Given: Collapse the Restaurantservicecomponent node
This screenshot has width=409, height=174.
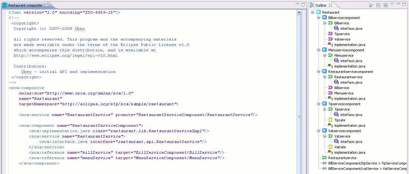Looking at the screenshot, I should [x=319, y=72].
